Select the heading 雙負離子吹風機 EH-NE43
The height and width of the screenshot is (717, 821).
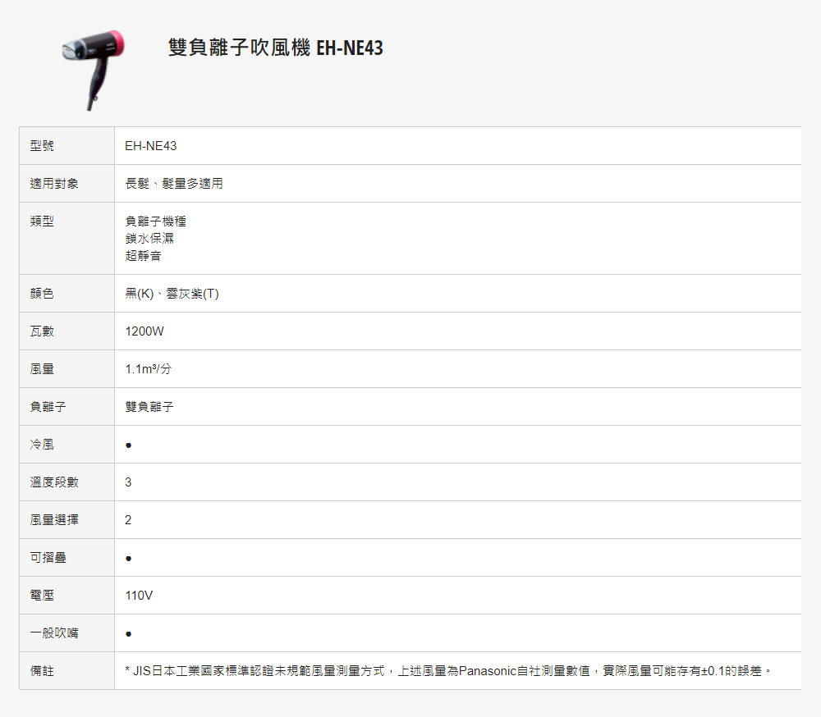pyautogui.click(x=276, y=48)
